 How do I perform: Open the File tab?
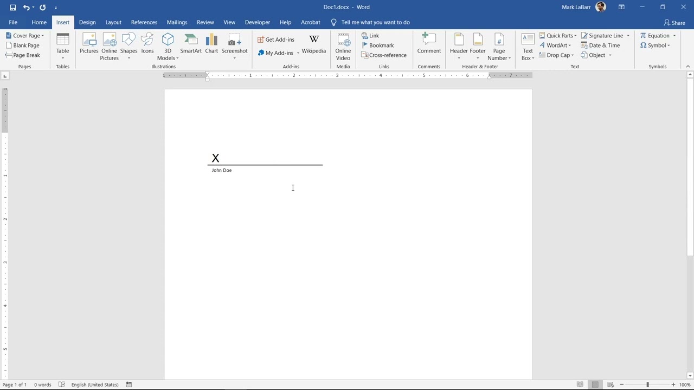13,22
